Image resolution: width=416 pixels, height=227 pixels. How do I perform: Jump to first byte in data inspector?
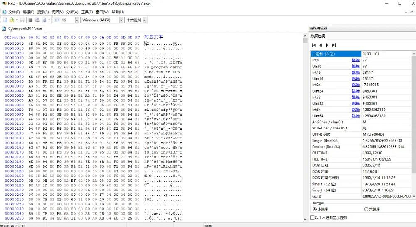[x=314, y=45]
